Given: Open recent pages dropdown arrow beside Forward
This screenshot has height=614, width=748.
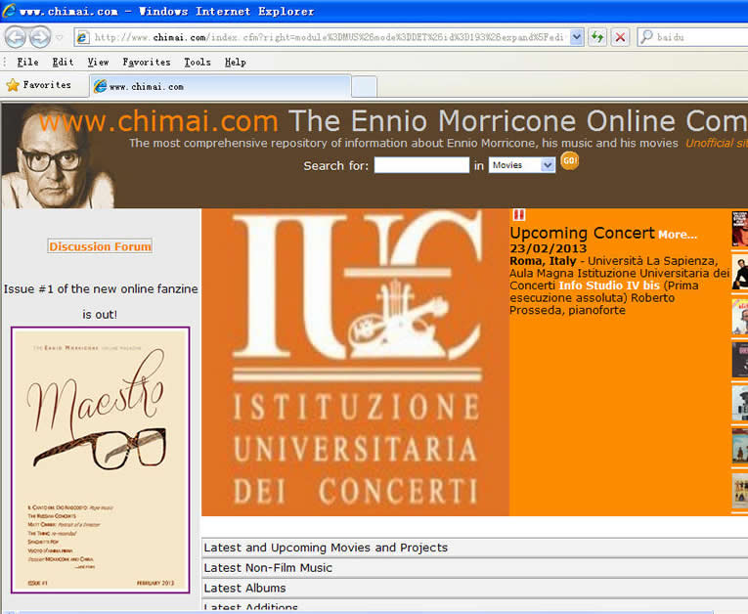Looking at the screenshot, I should 59,37.
